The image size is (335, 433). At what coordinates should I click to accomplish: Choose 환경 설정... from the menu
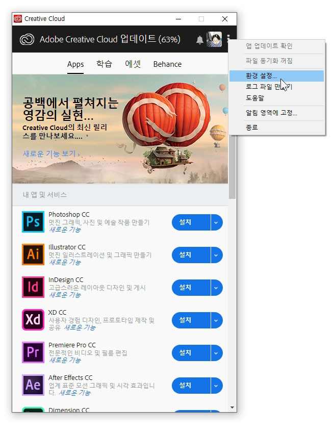276,75
